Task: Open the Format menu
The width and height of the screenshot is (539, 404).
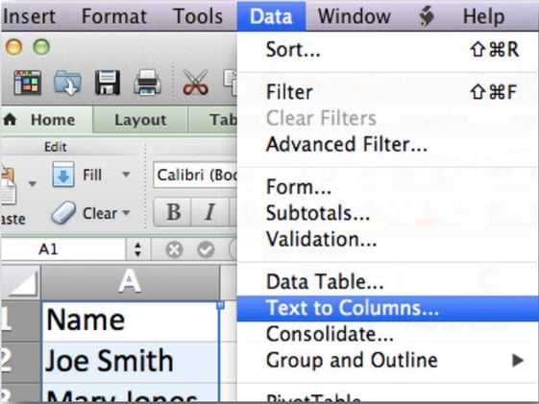Action: point(114,16)
